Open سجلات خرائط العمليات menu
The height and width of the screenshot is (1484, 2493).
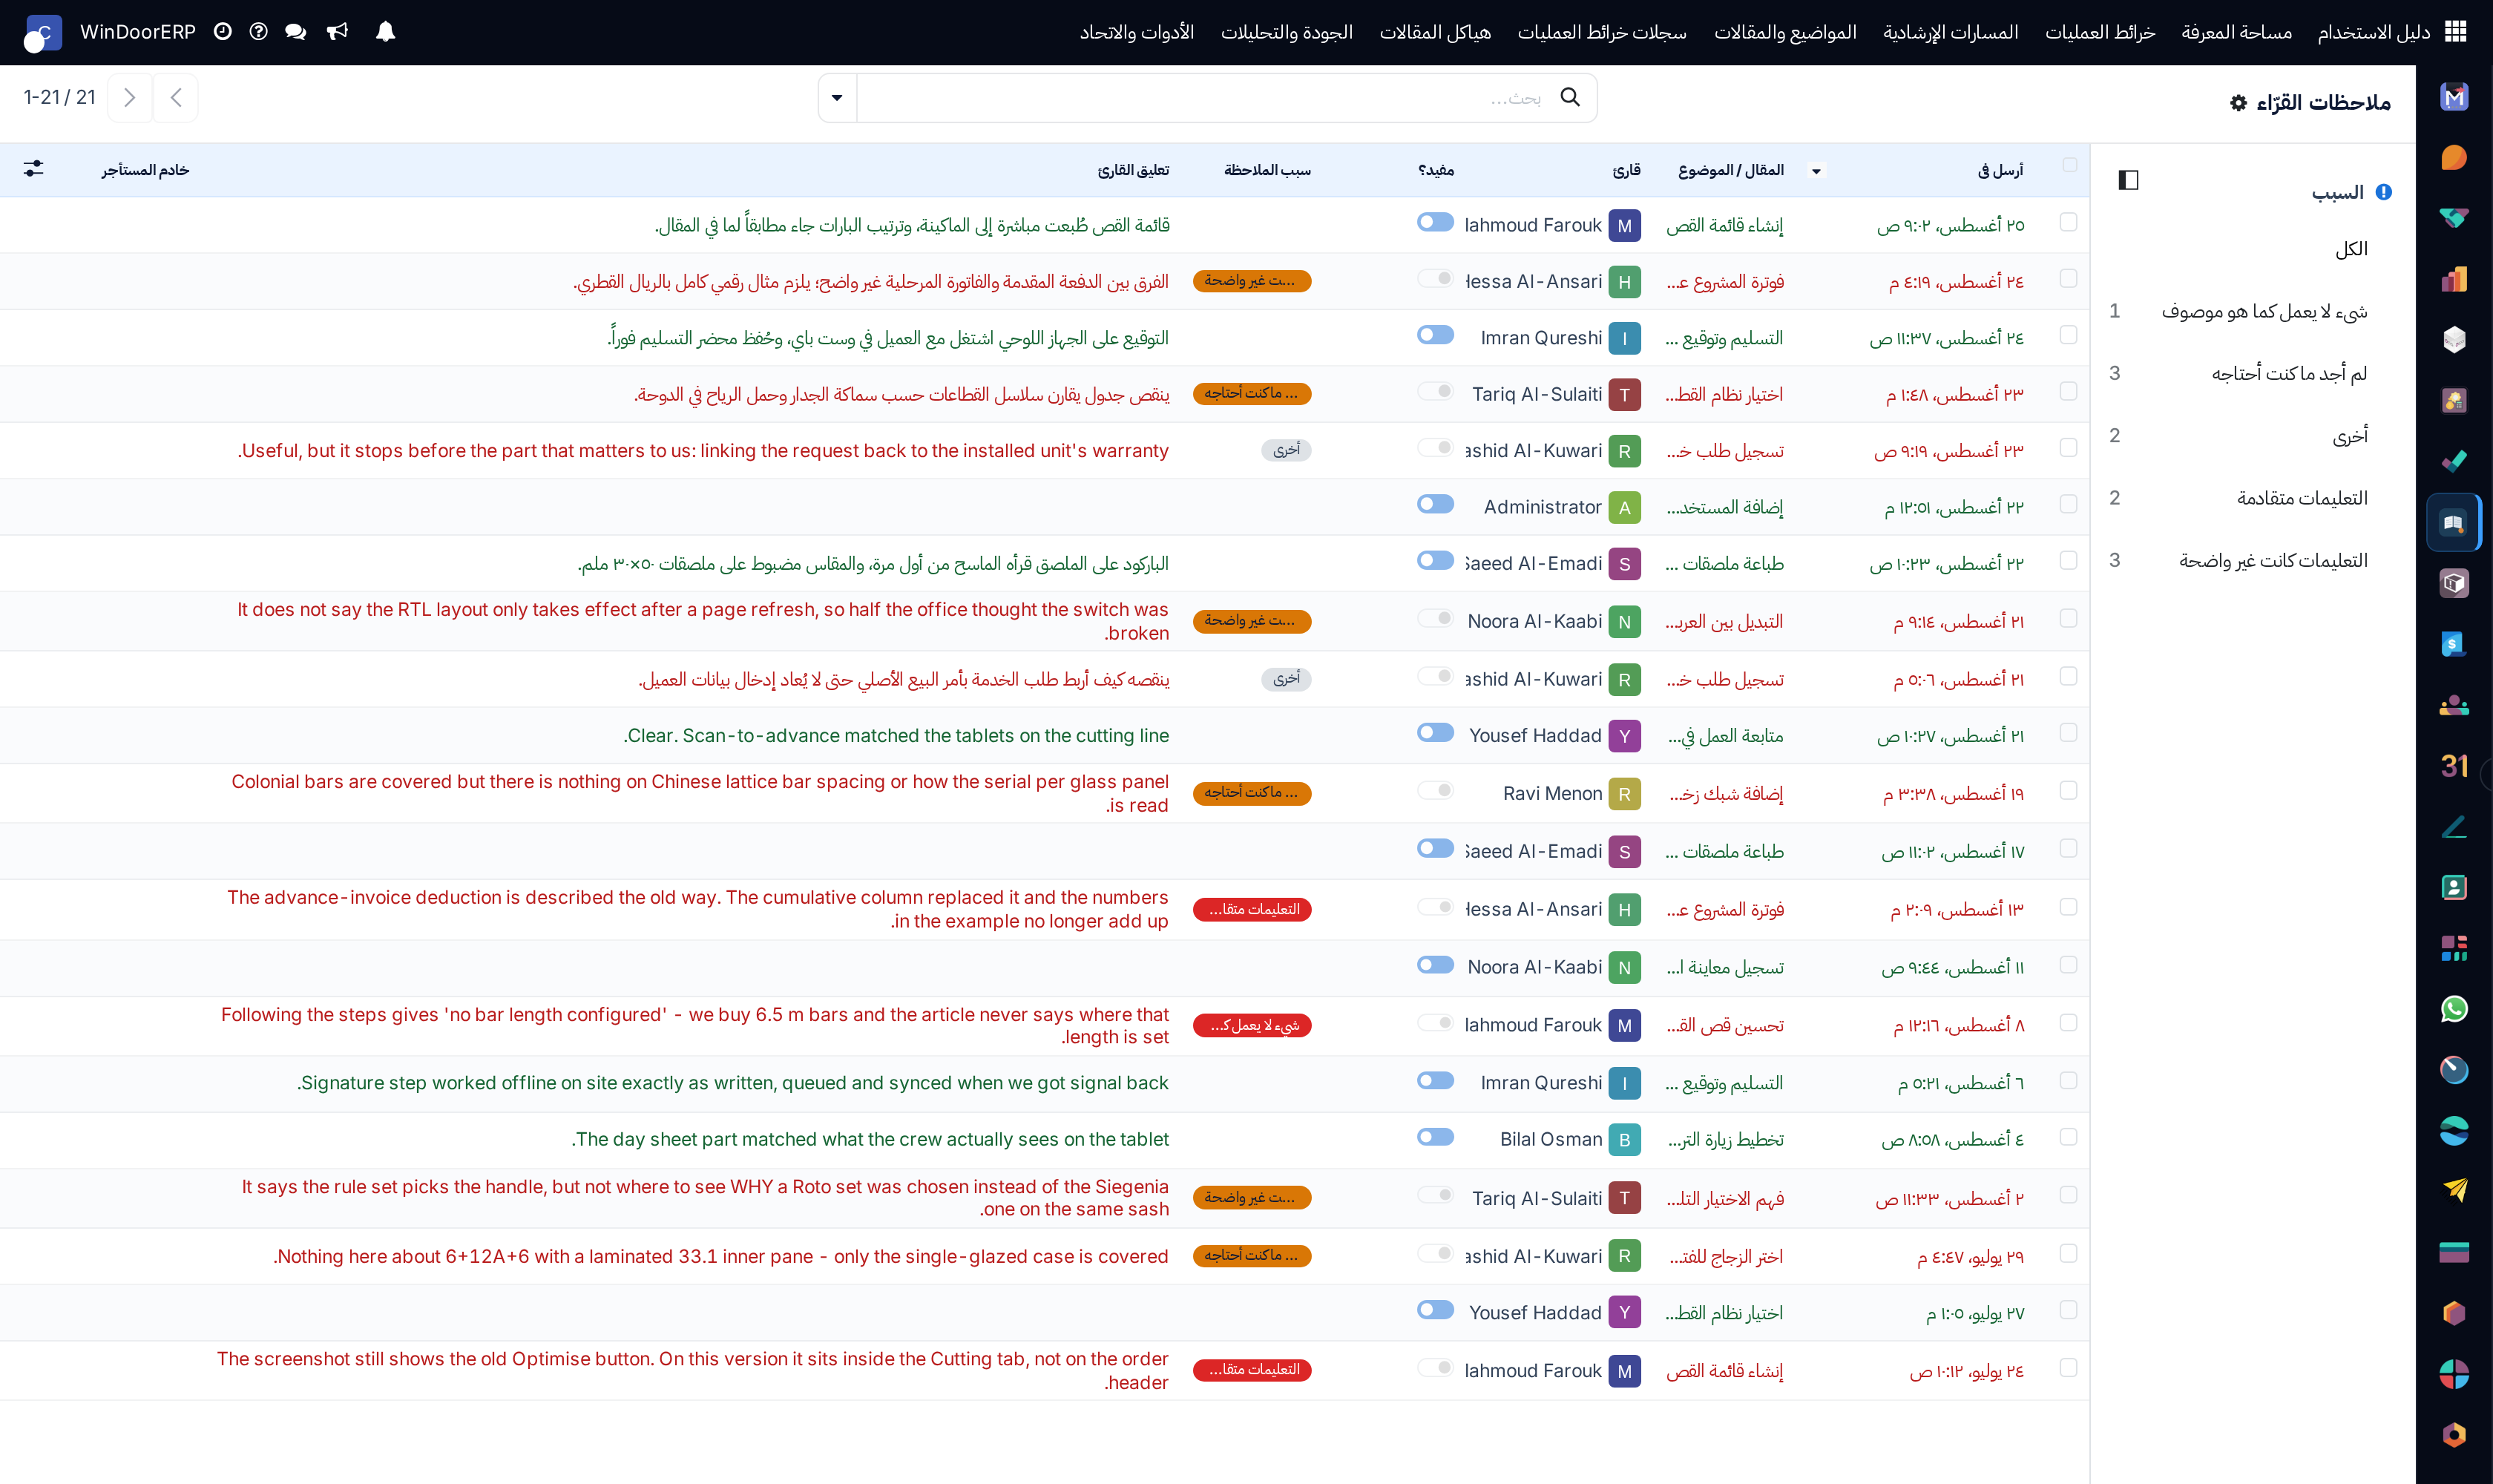pos(1602,32)
